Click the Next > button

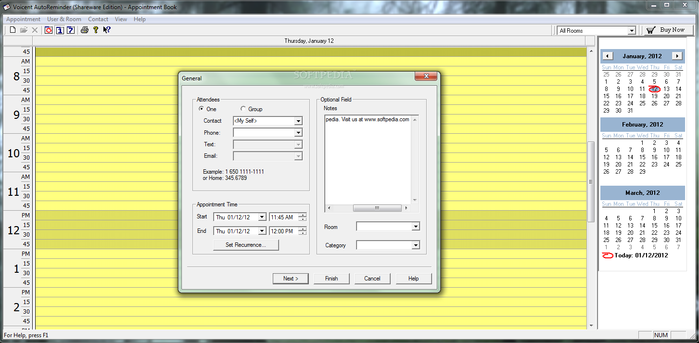[x=291, y=279]
